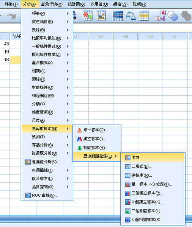Expand 分類(Y) submenu

(47, 104)
